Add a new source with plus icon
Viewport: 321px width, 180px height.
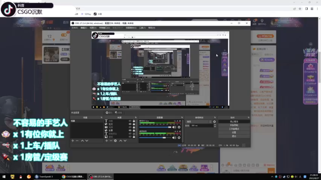106,141
